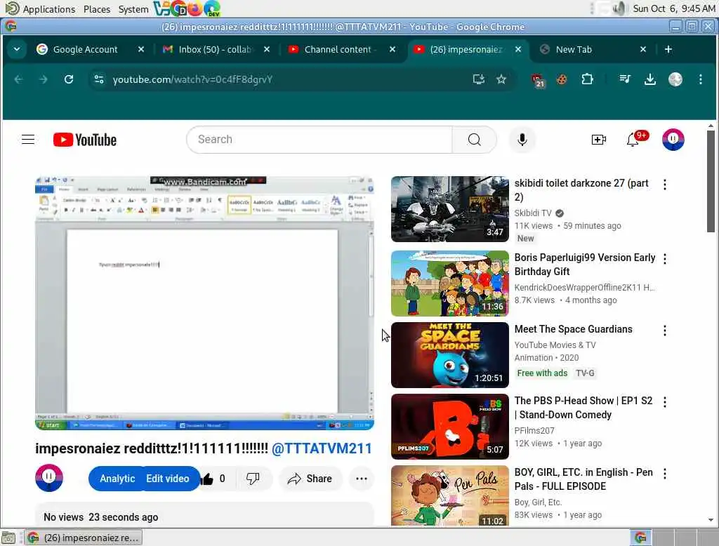Like the video with thumbs up
Screen dimensions: 719x546
(x=207, y=479)
